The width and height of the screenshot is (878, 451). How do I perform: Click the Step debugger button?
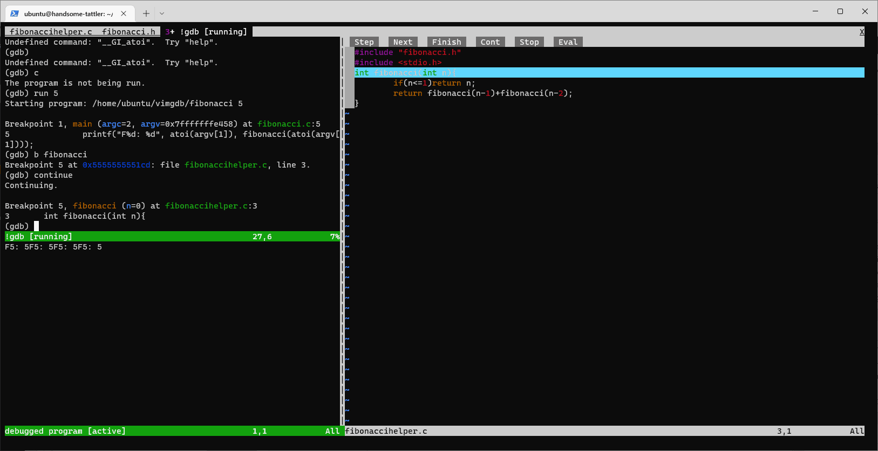point(364,42)
